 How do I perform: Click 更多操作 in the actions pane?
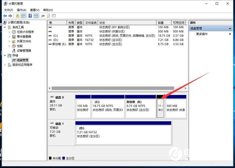point(202,34)
